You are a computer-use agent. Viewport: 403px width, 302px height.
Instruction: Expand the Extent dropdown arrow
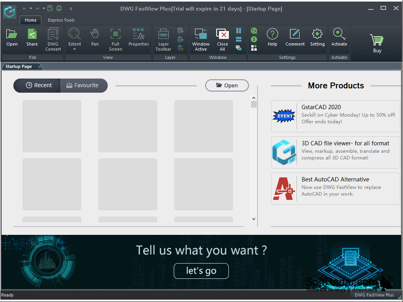[75, 49]
